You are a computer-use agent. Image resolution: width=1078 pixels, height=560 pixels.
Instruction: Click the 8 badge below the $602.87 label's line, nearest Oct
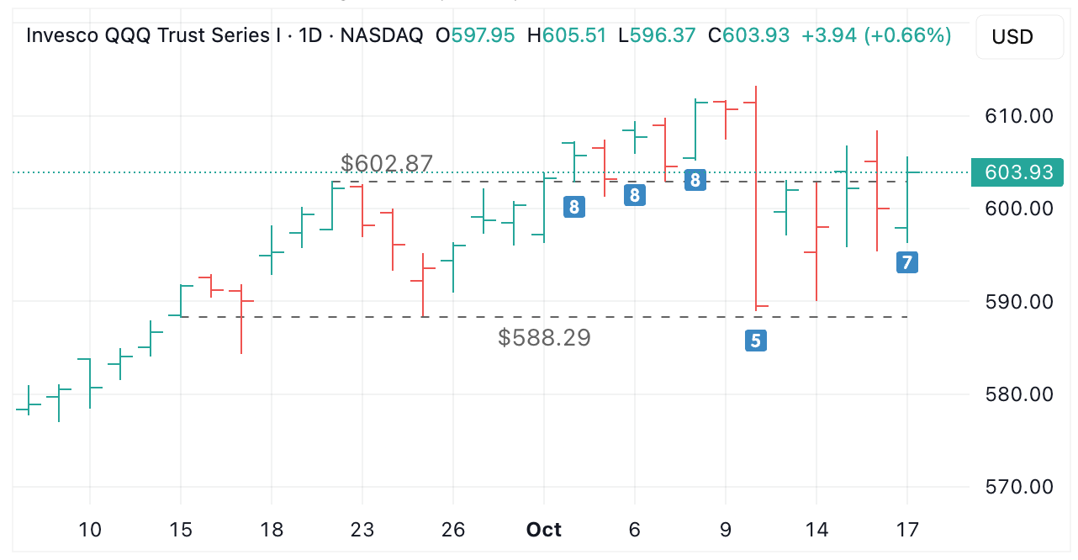point(573,207)
